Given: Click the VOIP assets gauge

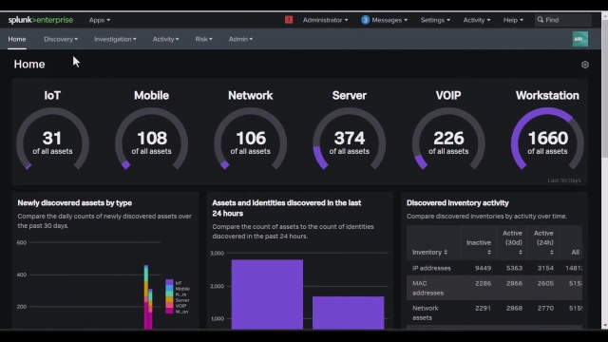Looking at the screenshot, I should click(448, 140).
